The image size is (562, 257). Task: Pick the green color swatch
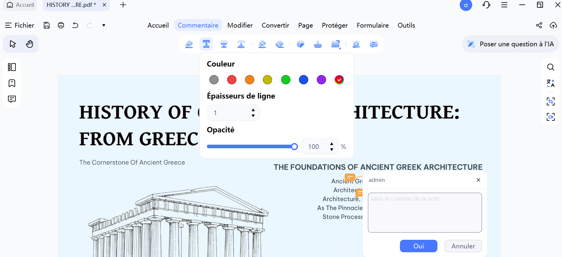(285, 80)
